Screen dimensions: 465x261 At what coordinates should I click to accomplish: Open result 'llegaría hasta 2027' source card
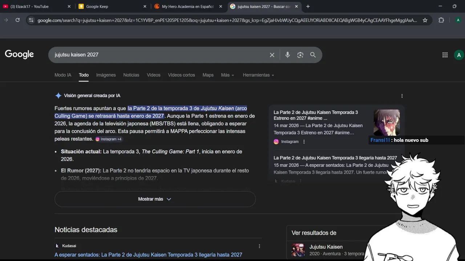335,158
